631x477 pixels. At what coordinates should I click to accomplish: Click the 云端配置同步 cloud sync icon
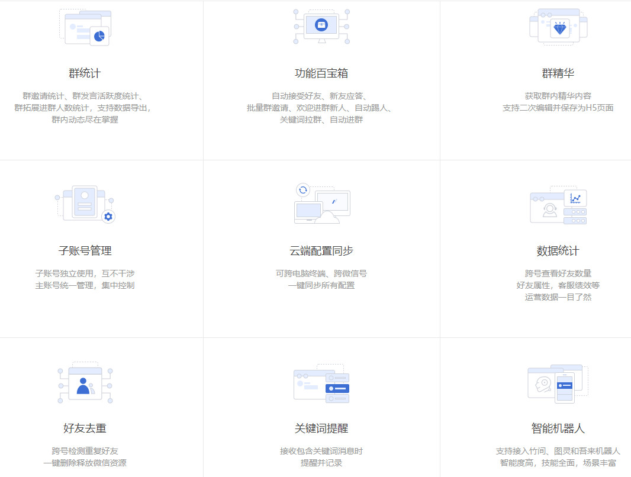321,203
